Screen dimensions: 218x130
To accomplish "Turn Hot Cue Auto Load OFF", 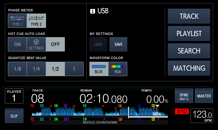I will click(x=55, y=44).
